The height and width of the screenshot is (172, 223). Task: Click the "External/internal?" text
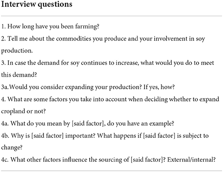(x=191, y=160)
